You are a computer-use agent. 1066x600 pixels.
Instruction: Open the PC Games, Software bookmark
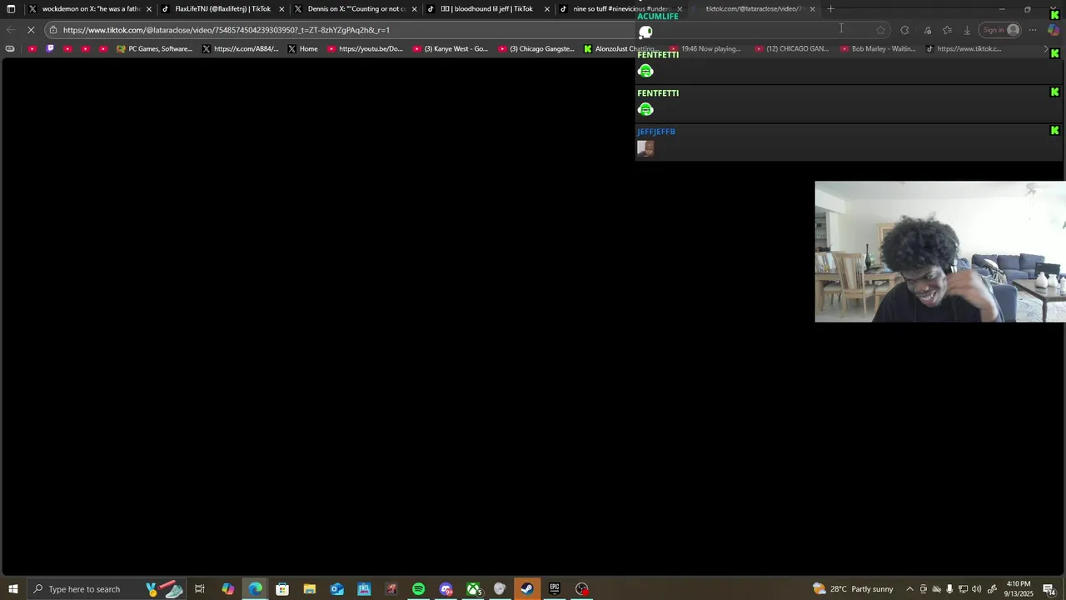pos(154,48)
